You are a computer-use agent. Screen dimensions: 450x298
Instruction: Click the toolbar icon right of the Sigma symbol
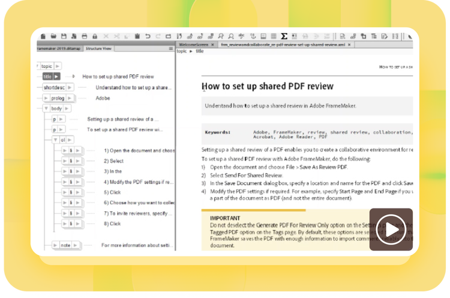pos(294,36)
